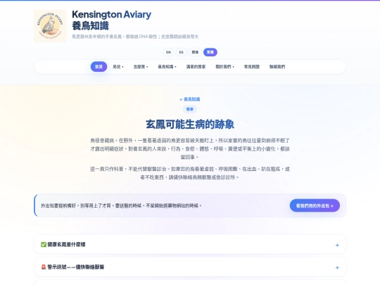
Task: Open the 怎麼買 dropdown menu
Action: pos(141,67)
